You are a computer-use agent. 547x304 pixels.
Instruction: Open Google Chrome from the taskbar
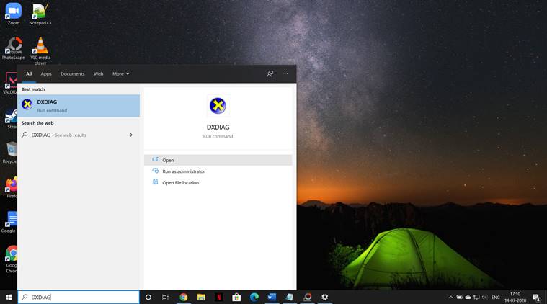(x=184, y=297)
